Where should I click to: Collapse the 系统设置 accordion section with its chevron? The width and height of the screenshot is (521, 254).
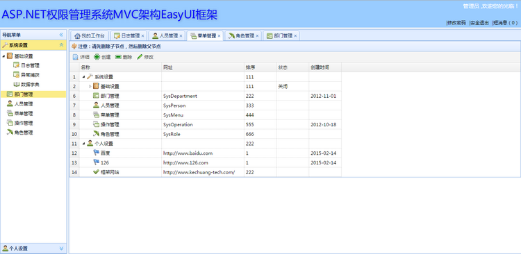[61, 45]
